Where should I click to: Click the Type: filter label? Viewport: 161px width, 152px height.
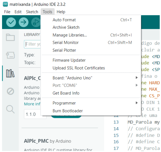click(29, 55)
